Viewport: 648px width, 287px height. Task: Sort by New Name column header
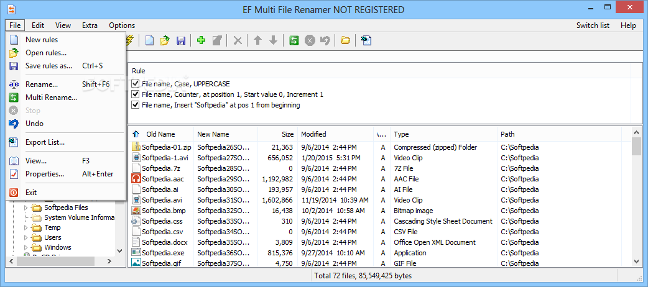coord(226,134)
